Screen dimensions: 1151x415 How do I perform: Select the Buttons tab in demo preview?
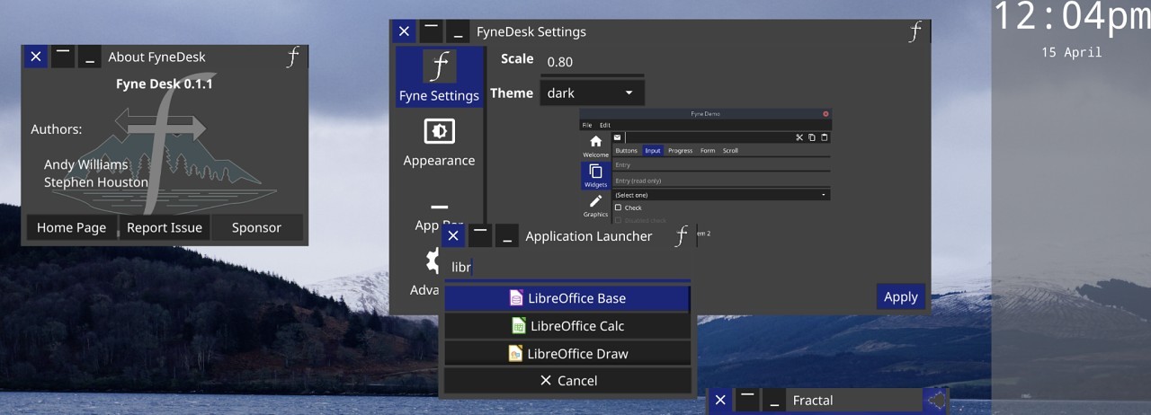[627, 150]
